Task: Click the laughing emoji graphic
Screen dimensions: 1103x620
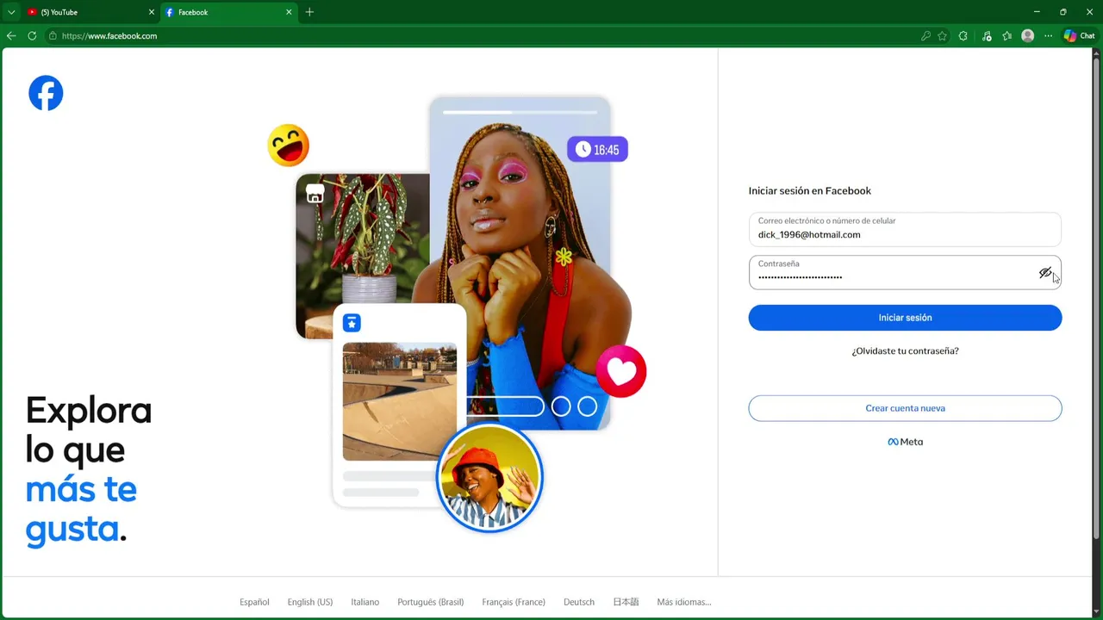Action: tap(289, 146)
